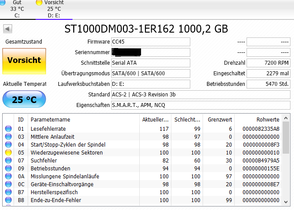This screenshot has height=210, width=294.
Task: Click raw value 0000000008F3
Action: [x=261, y=144]
